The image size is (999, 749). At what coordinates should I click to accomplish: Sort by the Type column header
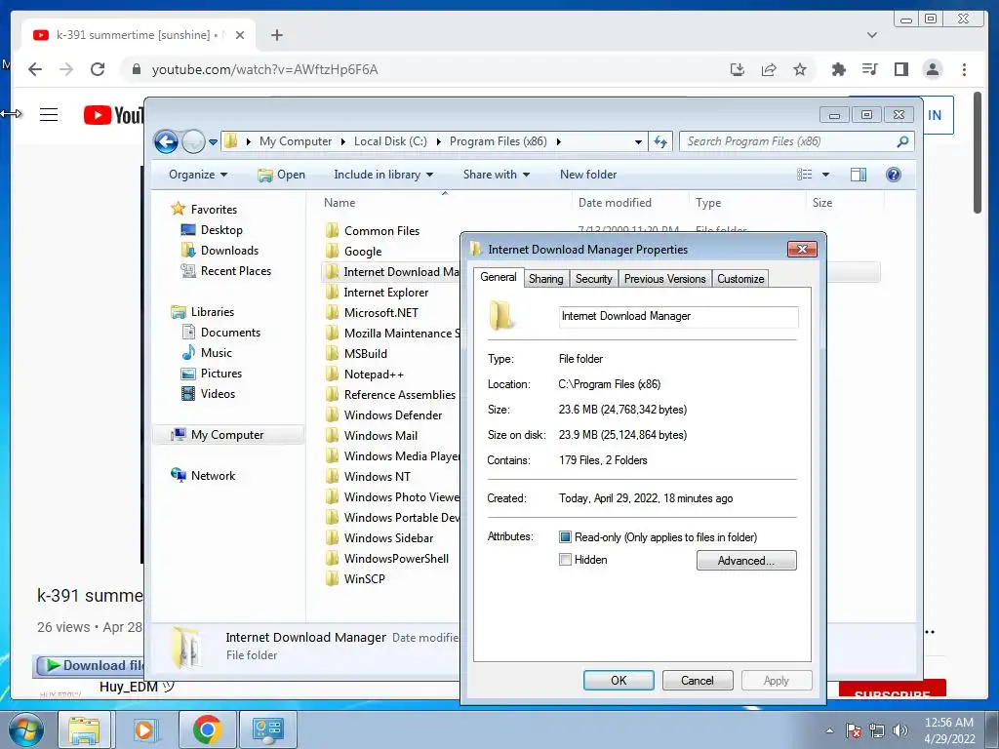(708, 203)
